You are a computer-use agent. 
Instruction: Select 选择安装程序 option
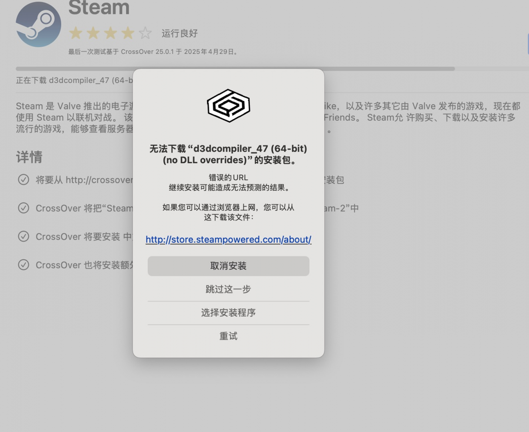tap(229, 313)
